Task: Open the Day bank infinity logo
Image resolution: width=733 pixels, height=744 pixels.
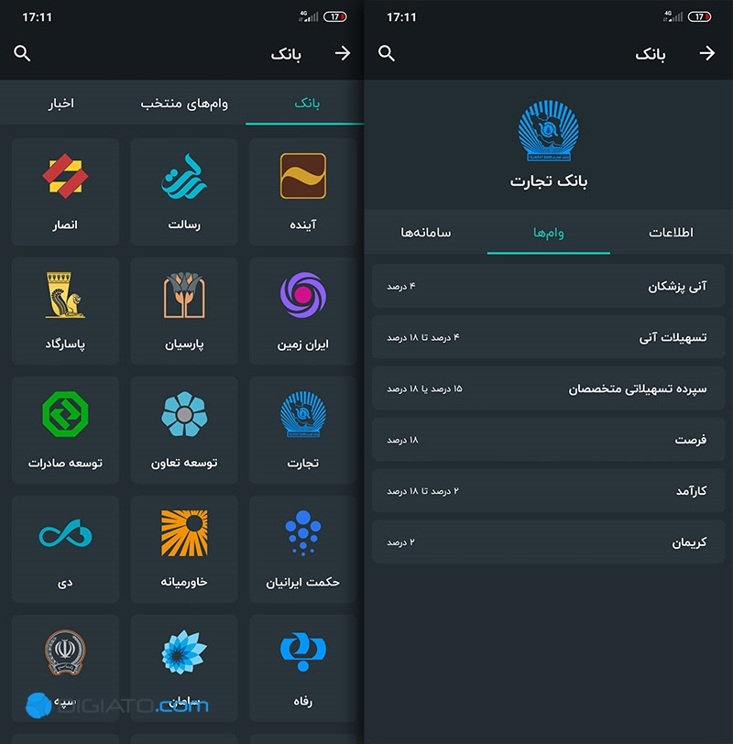Action: pos(65,533)
